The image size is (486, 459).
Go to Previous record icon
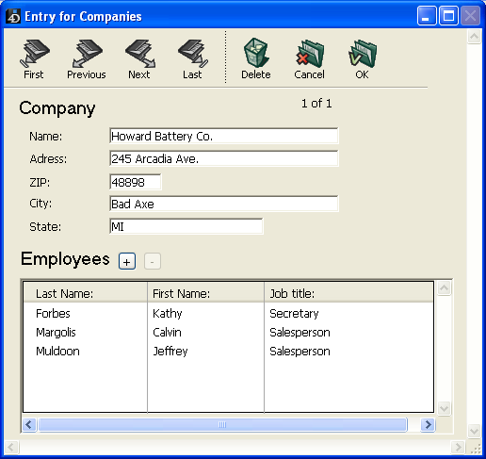point(87,54)
